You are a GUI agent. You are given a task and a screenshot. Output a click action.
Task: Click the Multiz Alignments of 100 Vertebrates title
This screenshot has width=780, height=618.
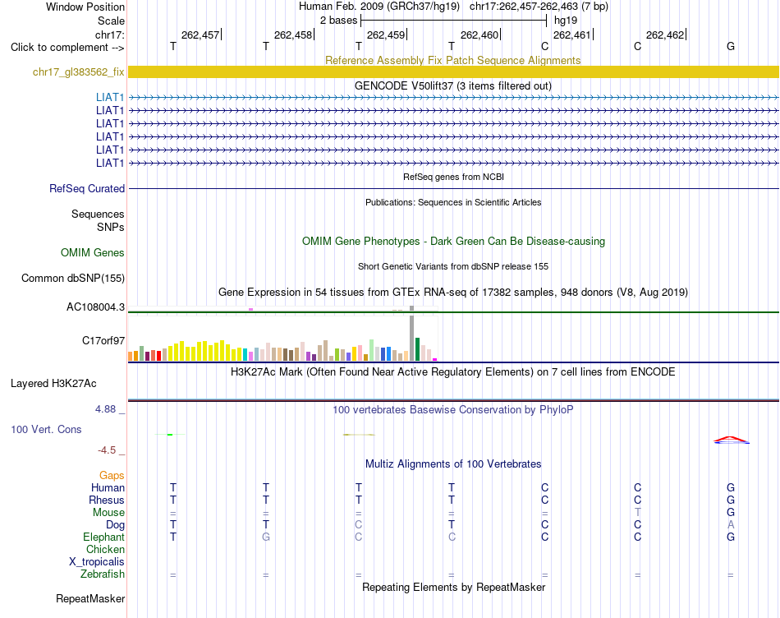[453, 463]
